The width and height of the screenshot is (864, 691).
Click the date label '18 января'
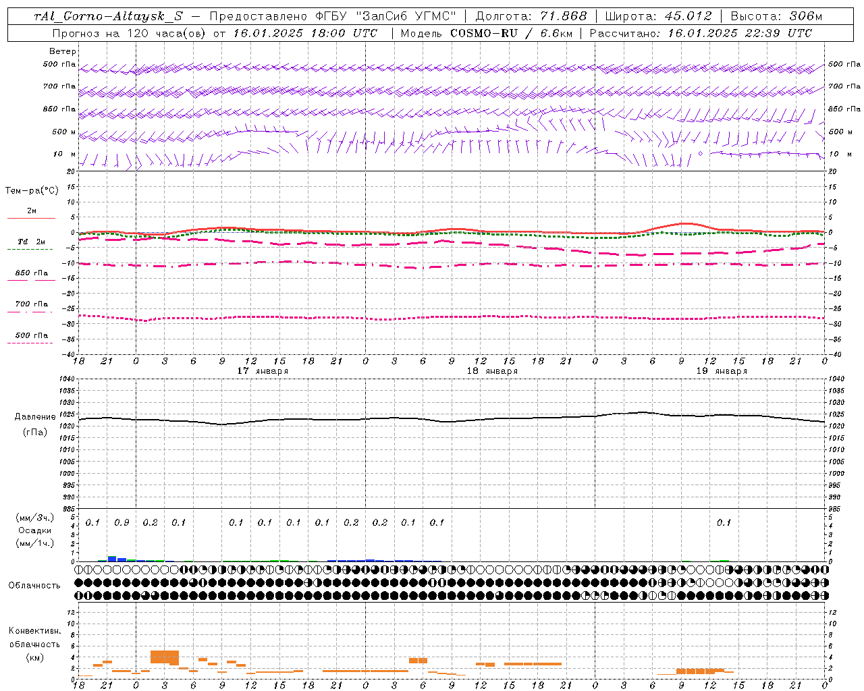(492, 371)
